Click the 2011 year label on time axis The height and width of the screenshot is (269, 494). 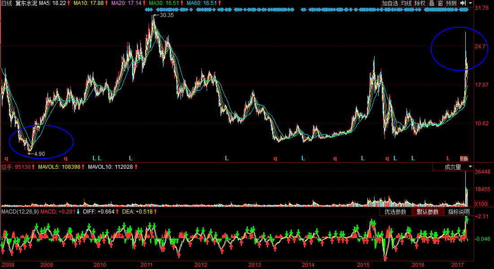click(x=147, y=265)
